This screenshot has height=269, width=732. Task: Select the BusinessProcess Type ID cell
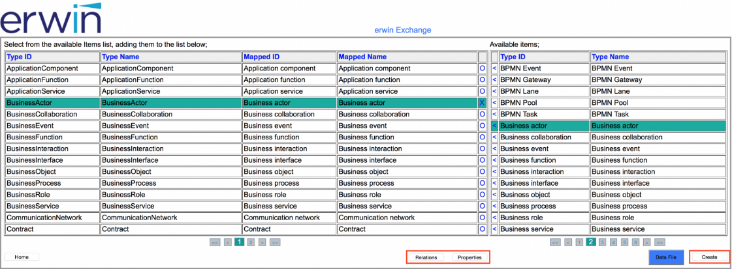(x=52, y=184)
